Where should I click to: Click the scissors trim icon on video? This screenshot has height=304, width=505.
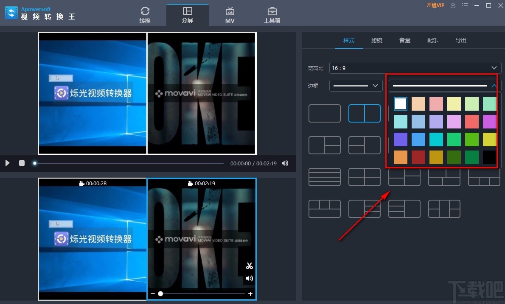(249, 265)
